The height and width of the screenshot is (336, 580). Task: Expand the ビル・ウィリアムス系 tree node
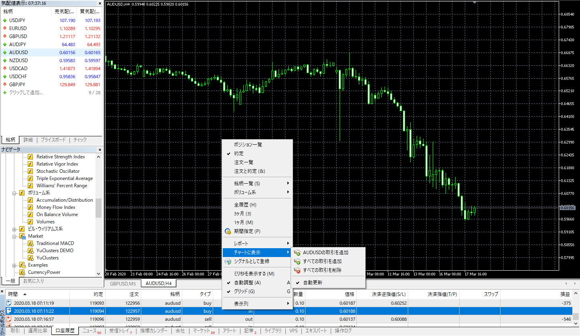click(14, 229)
